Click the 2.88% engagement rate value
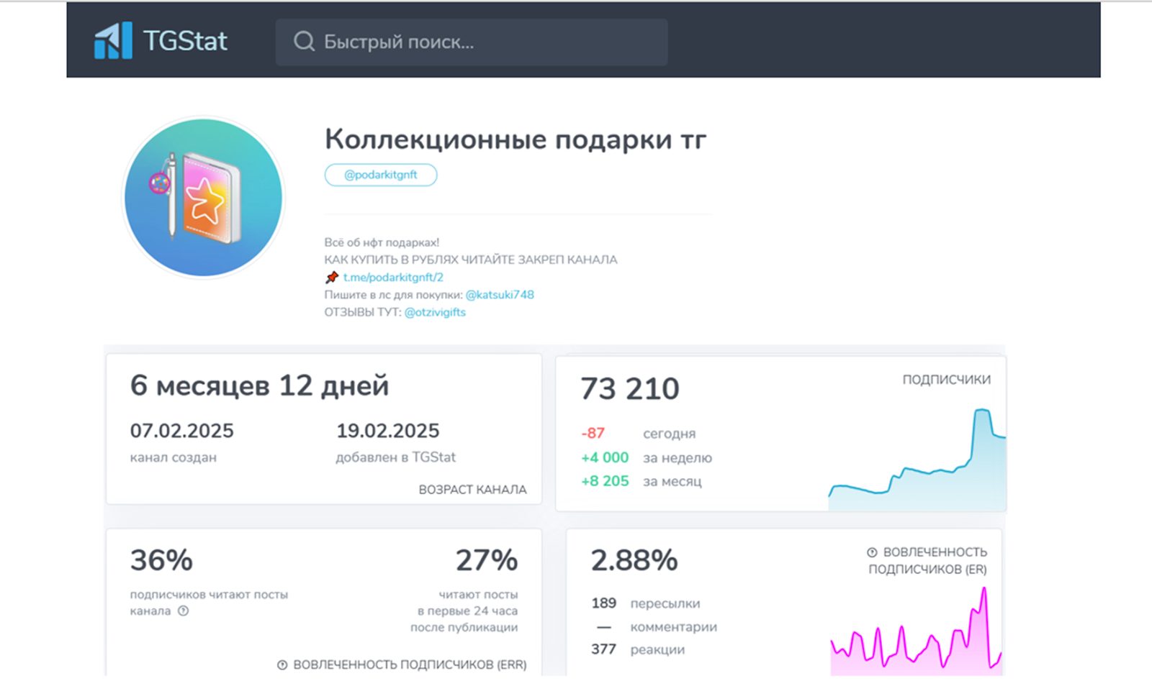The width and height of the screenshot is (1152, 681). click(634, 560)
